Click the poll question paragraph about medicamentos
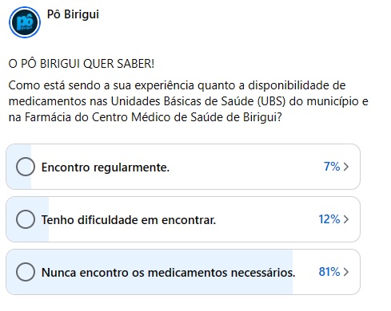The width and height of the screenshot is (391, 311). tap(188, 101)
